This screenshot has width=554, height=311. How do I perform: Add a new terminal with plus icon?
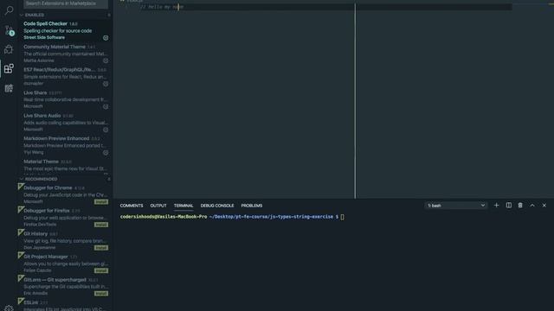pyautogui.click(x=496, y=206)
